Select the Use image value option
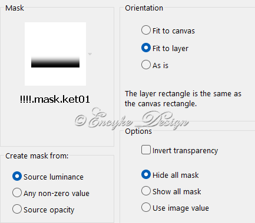The height and width of the screenshot is (223, 255). 146,207
